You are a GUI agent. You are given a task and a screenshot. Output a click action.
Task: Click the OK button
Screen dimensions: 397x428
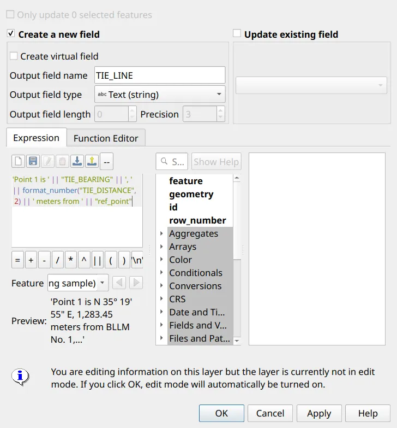[x=221, y=413]
